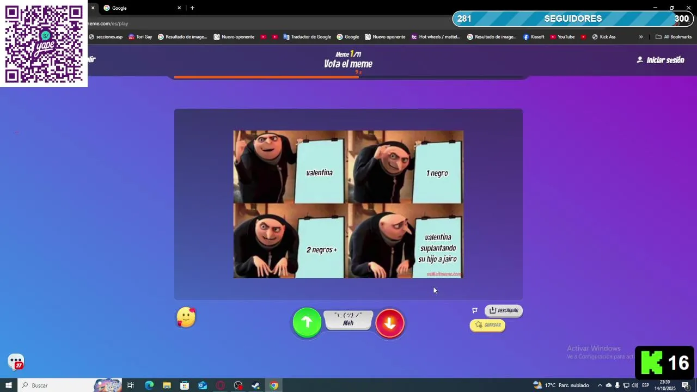Image resolution: width=697 pixels, height=392 pixels.
Task: Open Microsoft Store from taskbar
Action: click(x=185, y=385)
